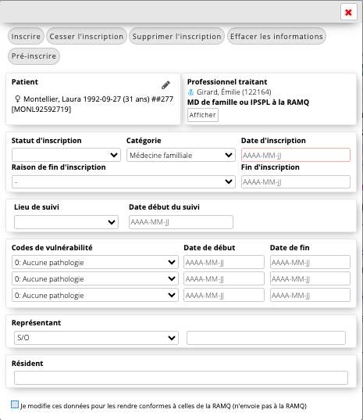
Task: Open the Lieu de suivi dropdown
Action: pos(66,222)
